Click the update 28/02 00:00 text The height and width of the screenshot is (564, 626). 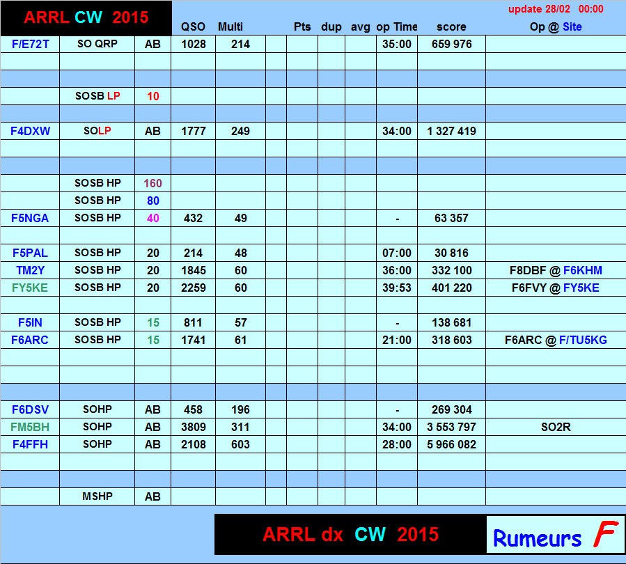point(556,9)
